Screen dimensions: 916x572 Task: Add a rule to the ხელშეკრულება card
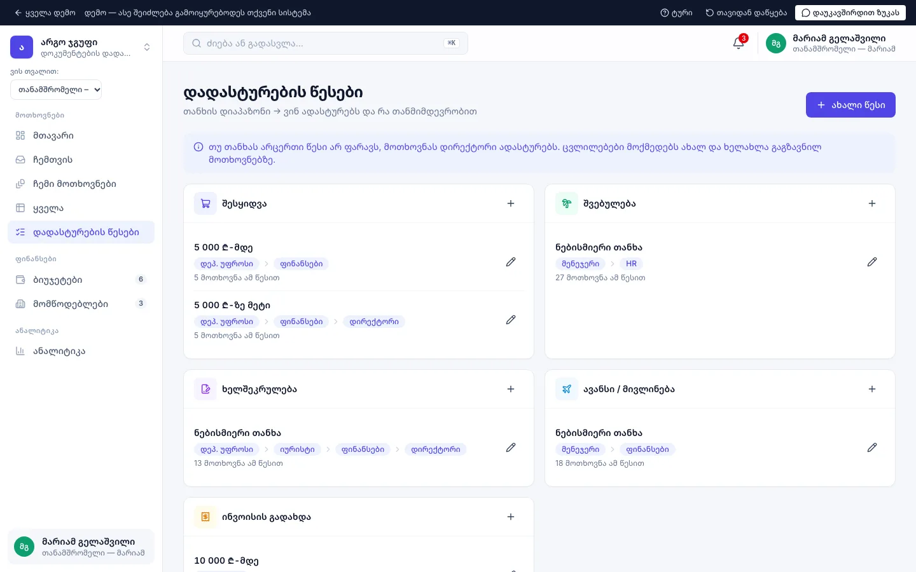[x=511, y=389]
